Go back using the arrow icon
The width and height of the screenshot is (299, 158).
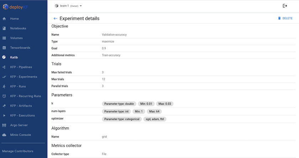tap(56, 18)
